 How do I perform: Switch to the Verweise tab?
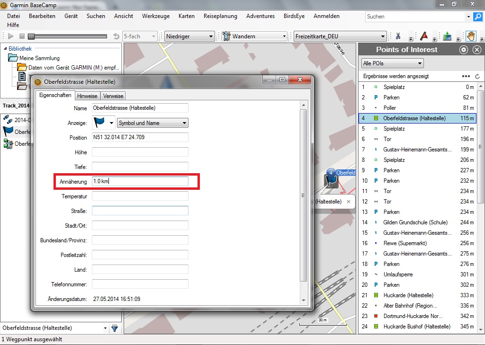113,96
